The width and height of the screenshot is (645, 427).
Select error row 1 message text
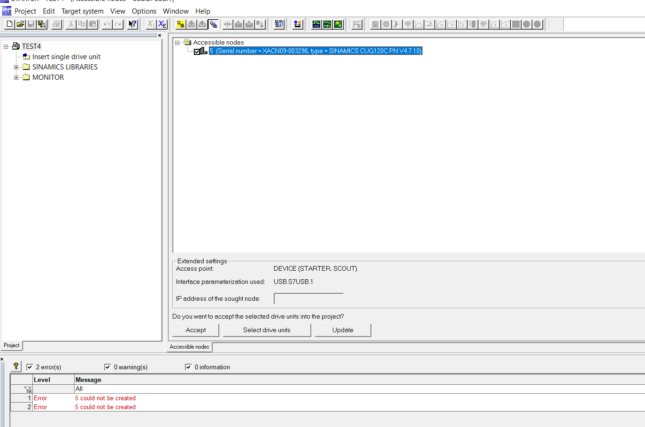[x=105, y=398]
